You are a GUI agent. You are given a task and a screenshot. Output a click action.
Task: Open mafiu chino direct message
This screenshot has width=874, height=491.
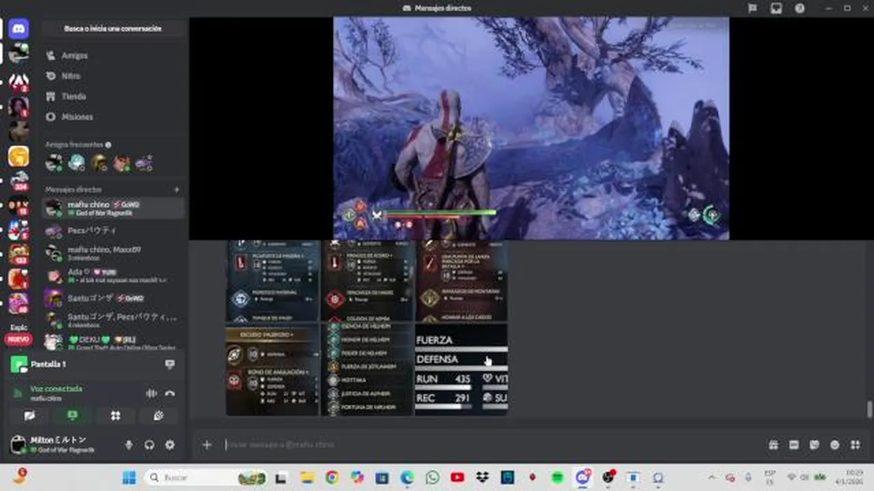tap(113, 208)
